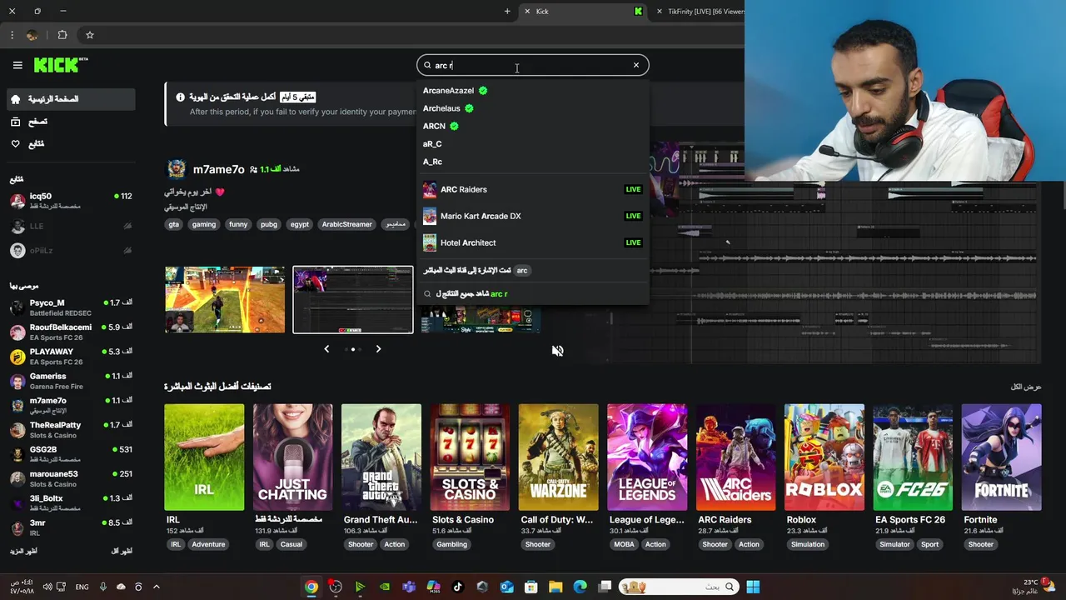Open the IRL category card
The width and height of the screenshot is (1066, 600).
204,457
